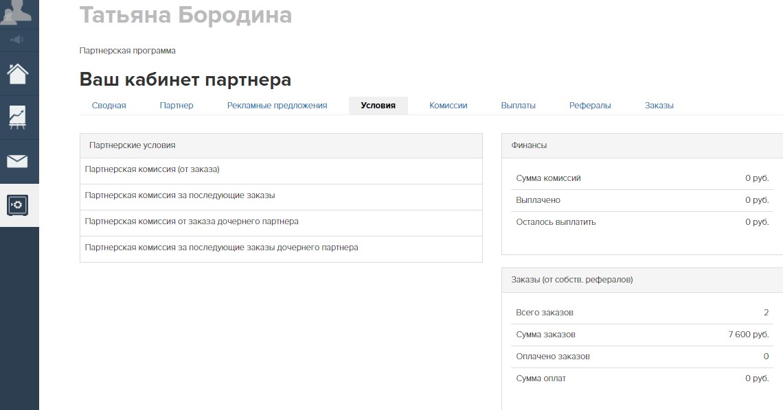Click the Сумма заказов label
Image resolution: width=783 pixels, height=410 pixels.
pos(546,335)
